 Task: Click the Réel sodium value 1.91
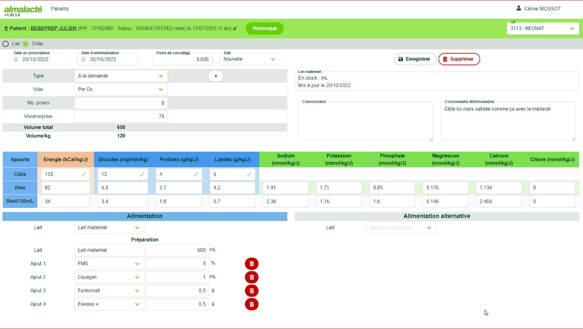pos(286,188)
